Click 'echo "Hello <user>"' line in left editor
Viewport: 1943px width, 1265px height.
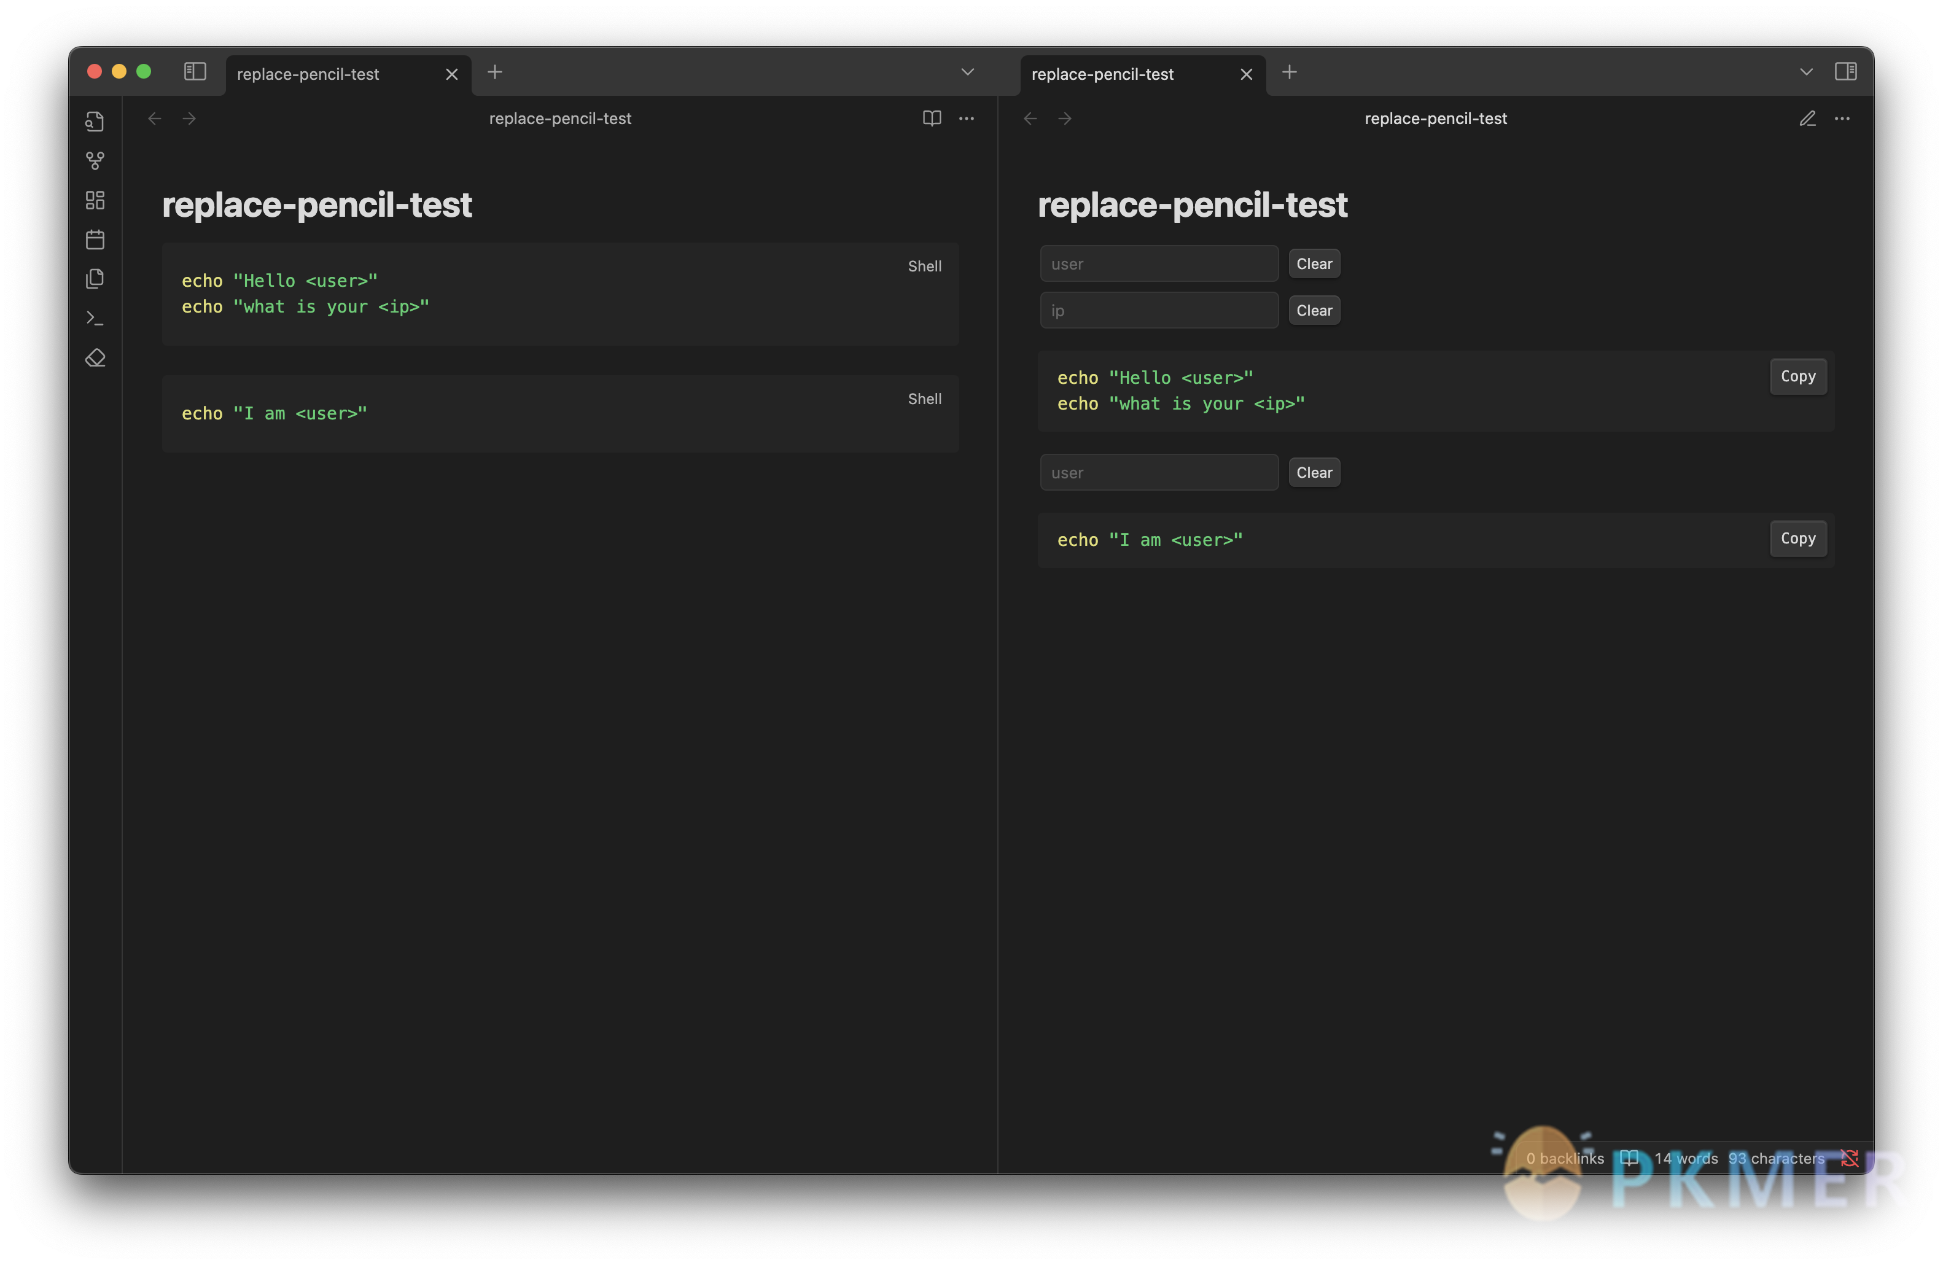[x=279, y=281]
